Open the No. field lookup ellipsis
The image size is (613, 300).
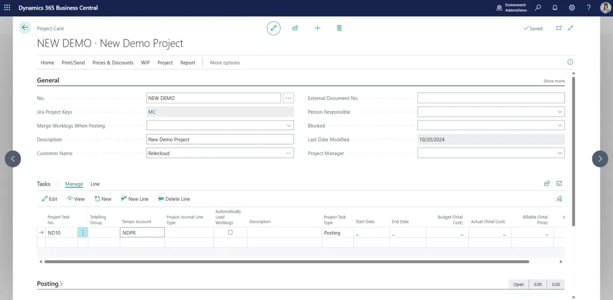pyautogui.click(x=289, y=98)
